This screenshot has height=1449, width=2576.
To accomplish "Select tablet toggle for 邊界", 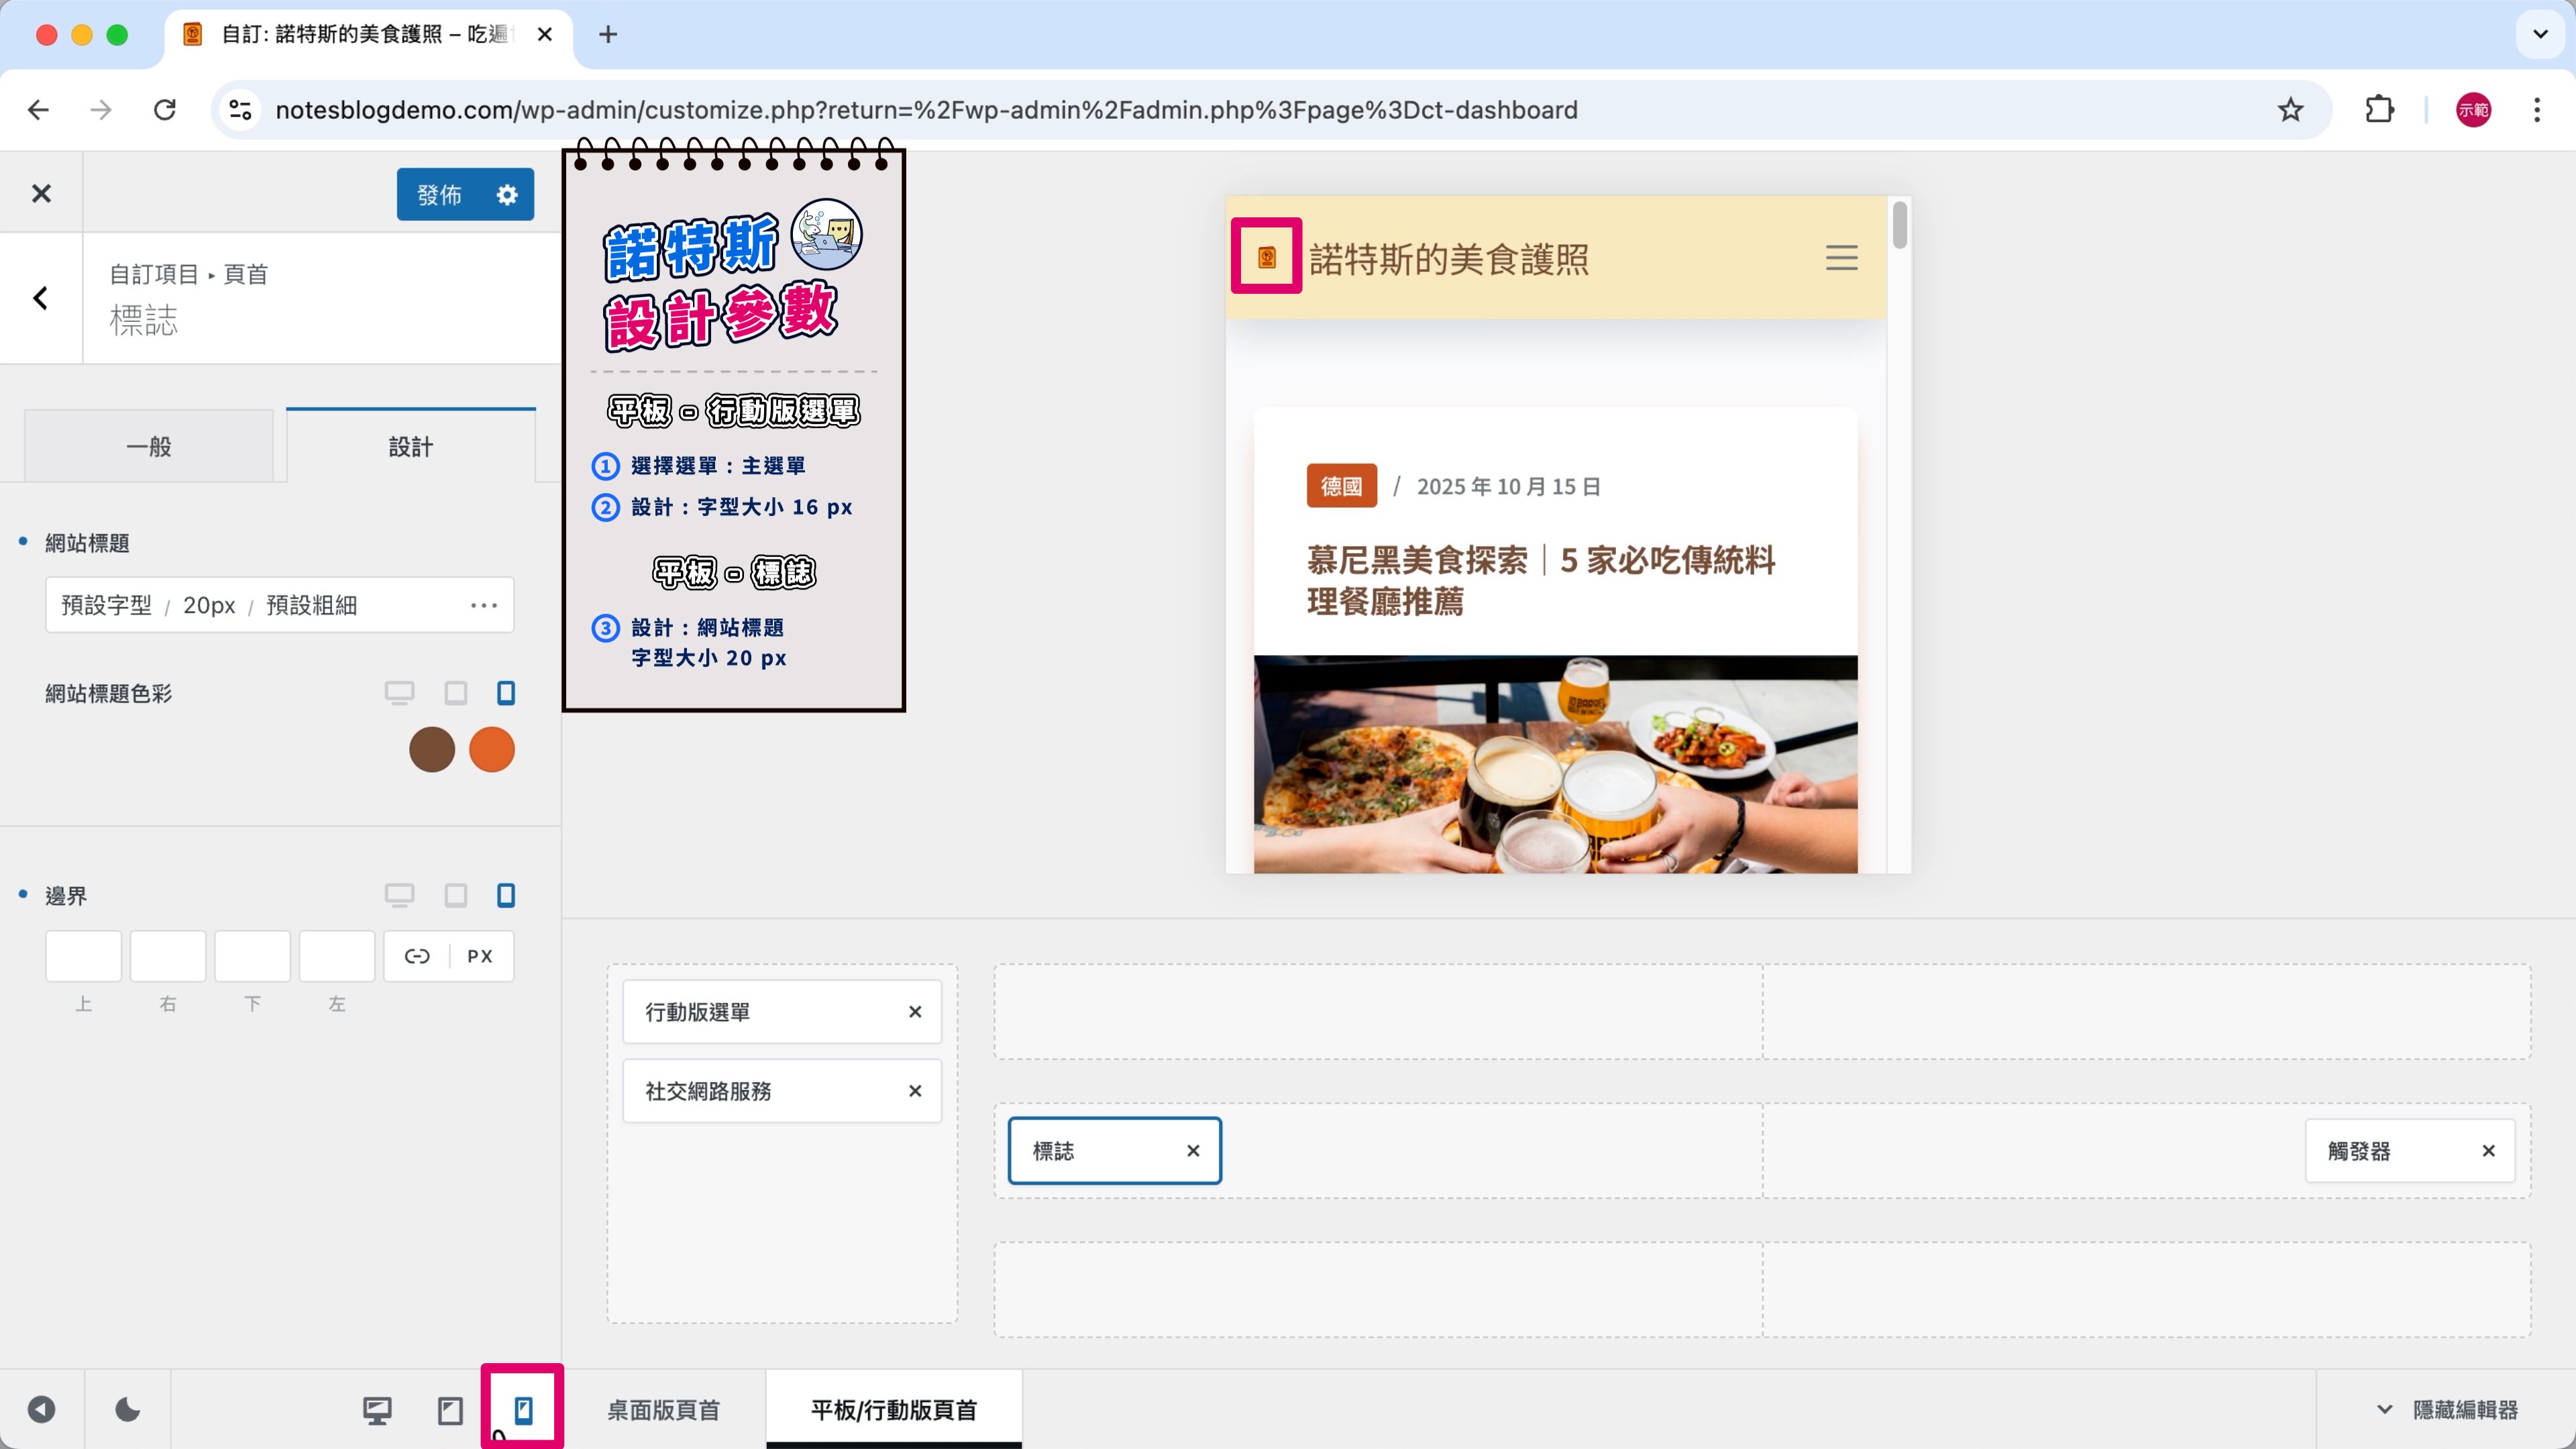I will 455,895.
